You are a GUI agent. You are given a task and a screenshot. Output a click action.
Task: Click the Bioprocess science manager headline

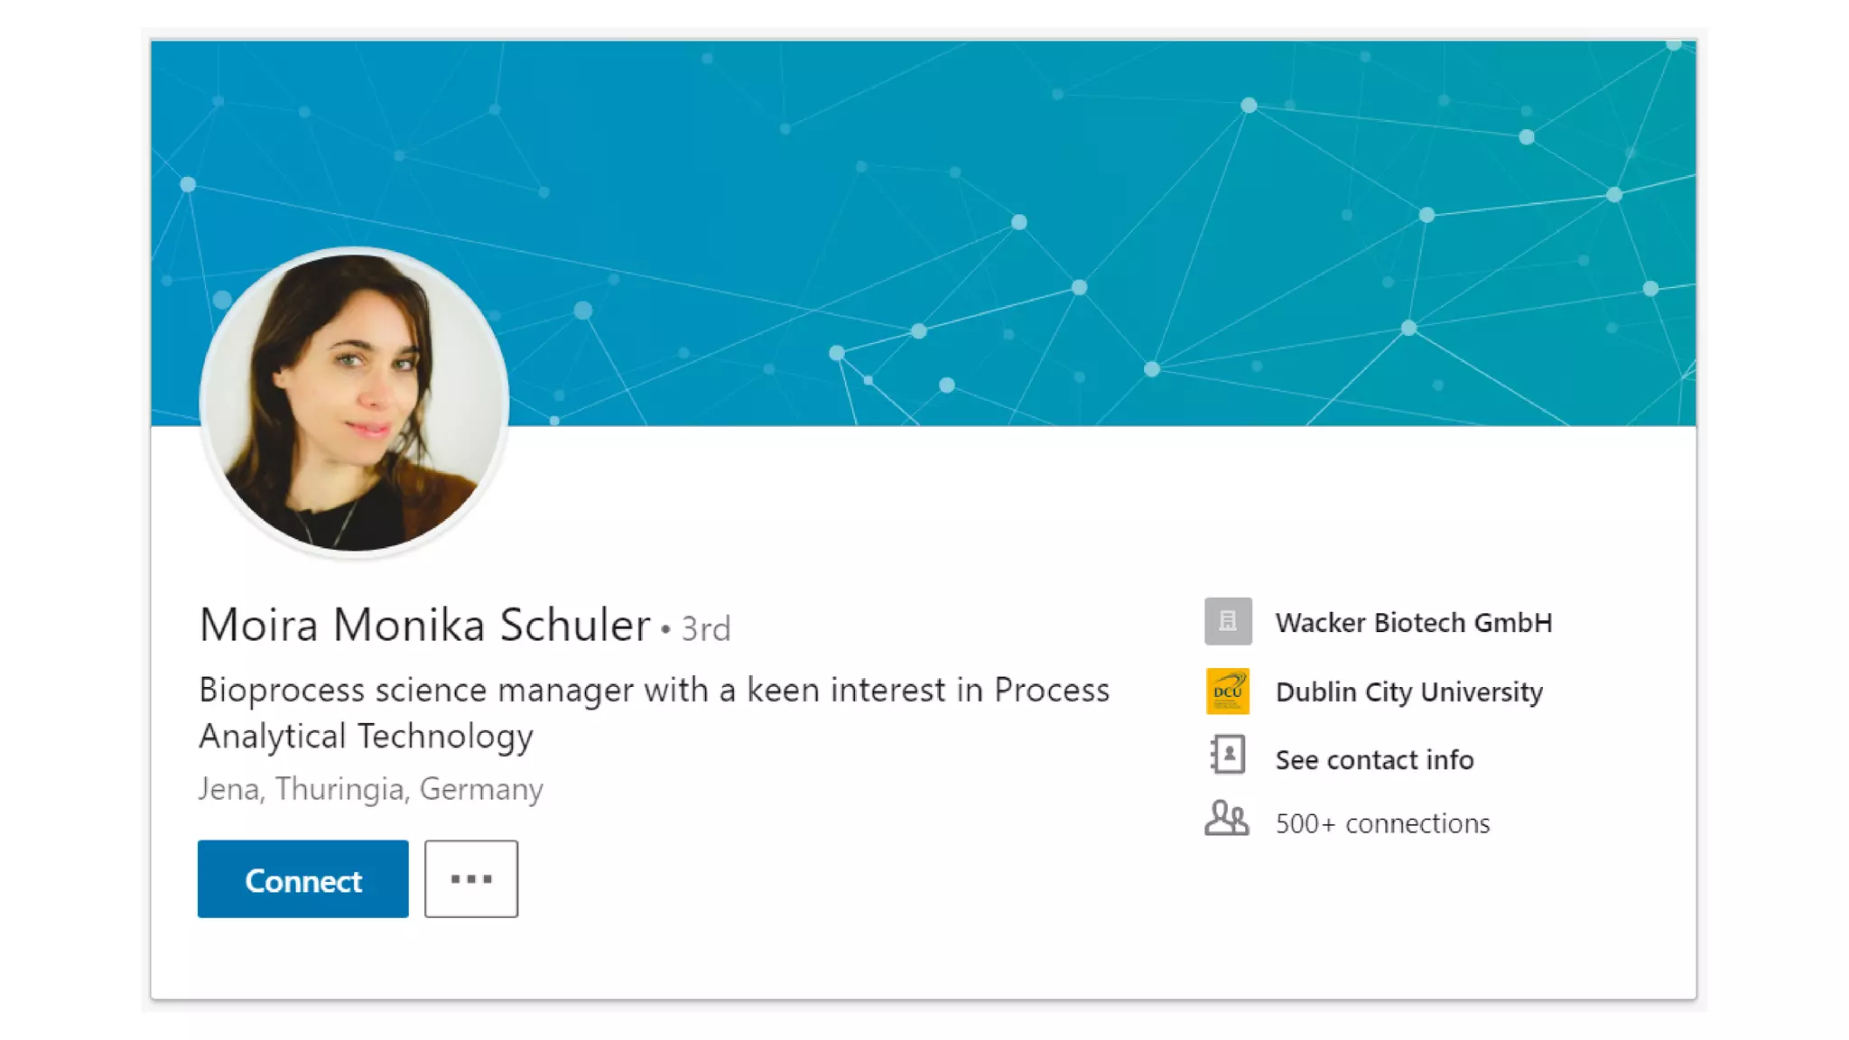pyautogui.click(x=654, y=691)
